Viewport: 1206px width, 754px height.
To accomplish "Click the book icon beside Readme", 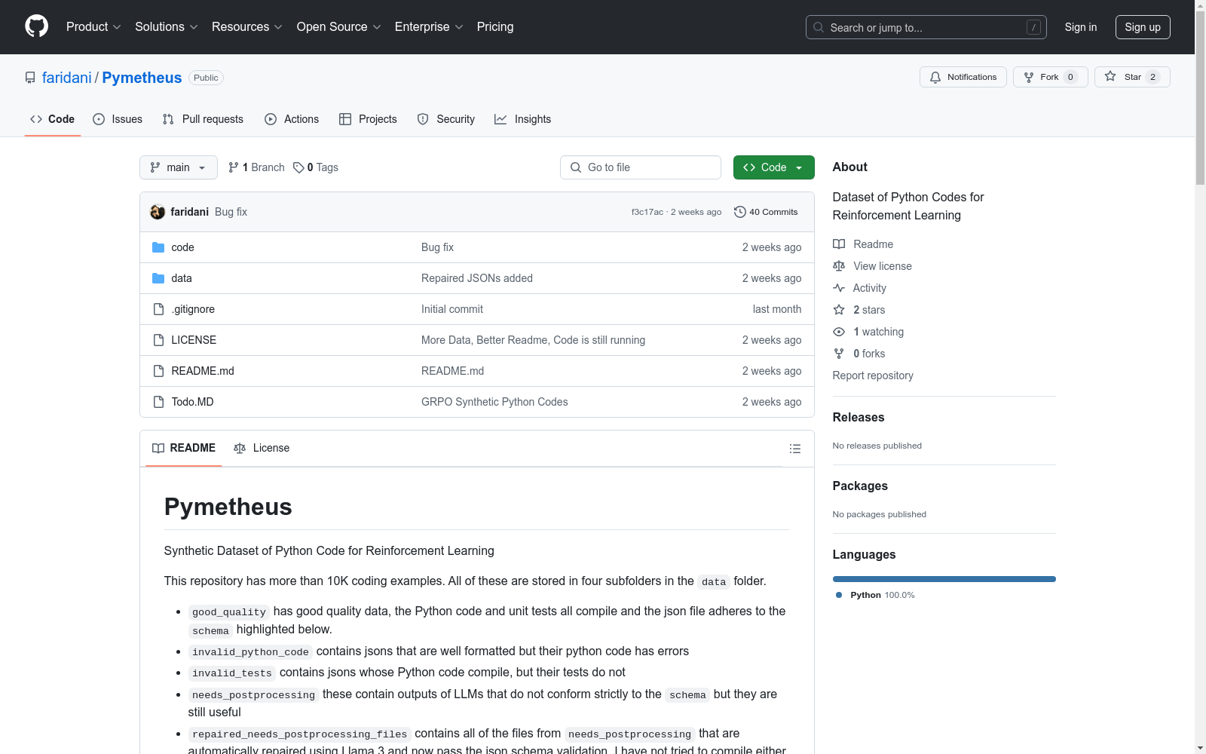I will pos(839,244).
